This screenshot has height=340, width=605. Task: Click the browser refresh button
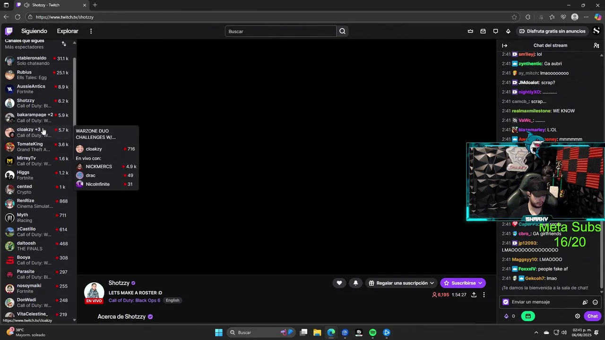17,17
